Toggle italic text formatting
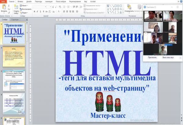Image resolution: width=183 pixels, height=125 pixels. pos(38,12)
